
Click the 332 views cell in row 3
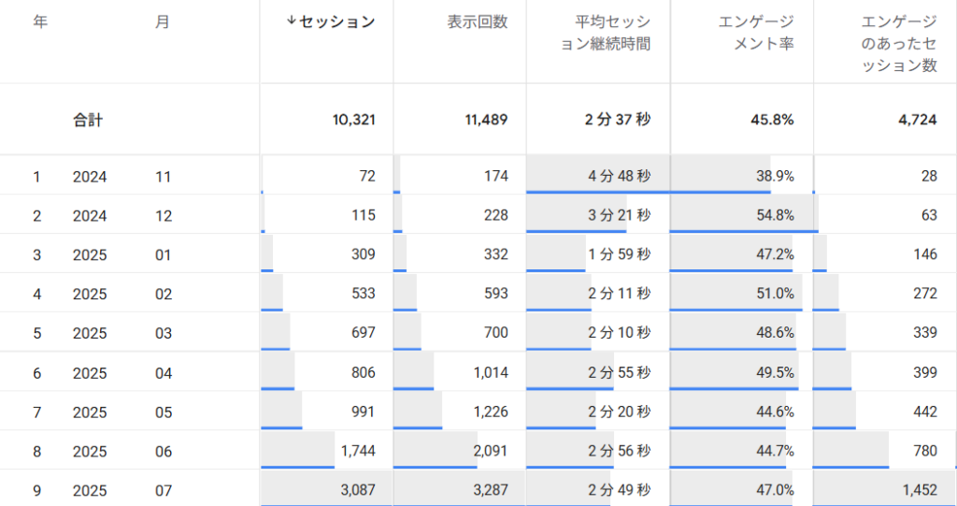(460, 254)
